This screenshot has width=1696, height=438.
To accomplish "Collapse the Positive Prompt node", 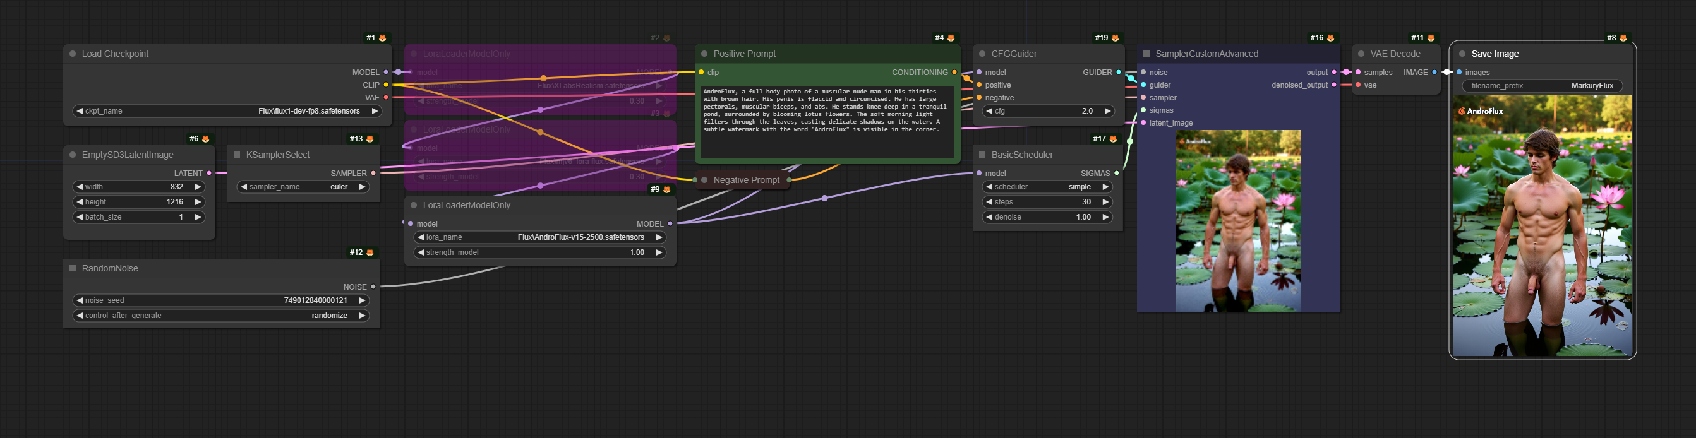I will pyautogui.click(x=704, y=54).
